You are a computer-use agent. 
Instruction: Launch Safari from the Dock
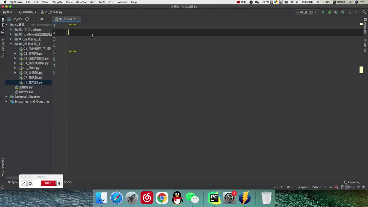[117, 198]
